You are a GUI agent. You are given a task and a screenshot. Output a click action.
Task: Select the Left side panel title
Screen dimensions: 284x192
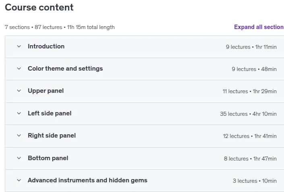50,113
